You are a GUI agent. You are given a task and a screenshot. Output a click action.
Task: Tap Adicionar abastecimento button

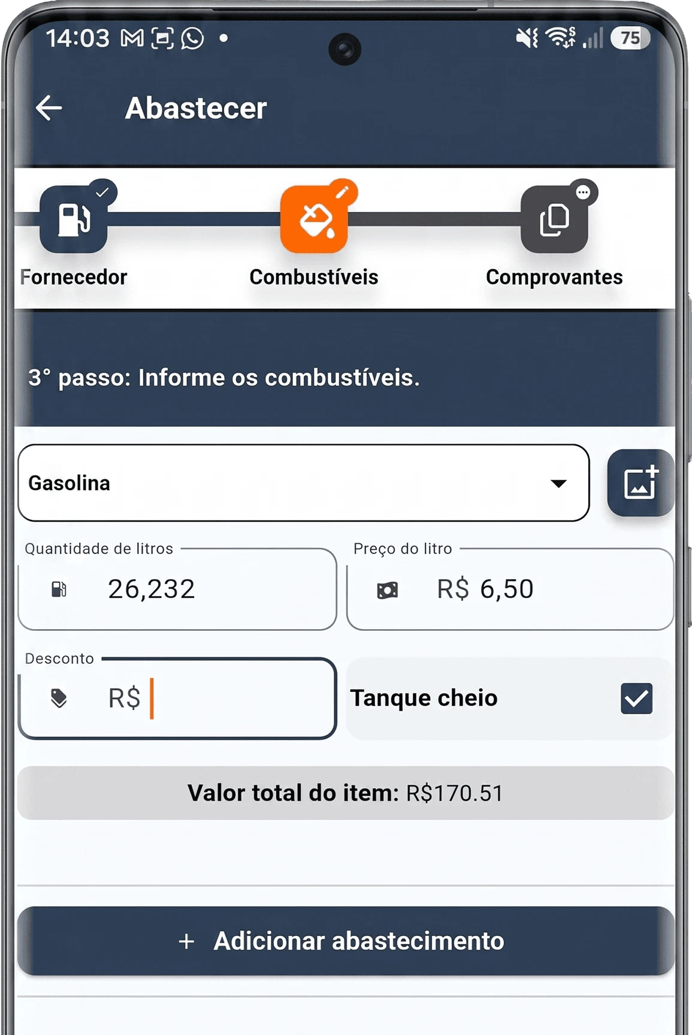[x=346, y=941]
